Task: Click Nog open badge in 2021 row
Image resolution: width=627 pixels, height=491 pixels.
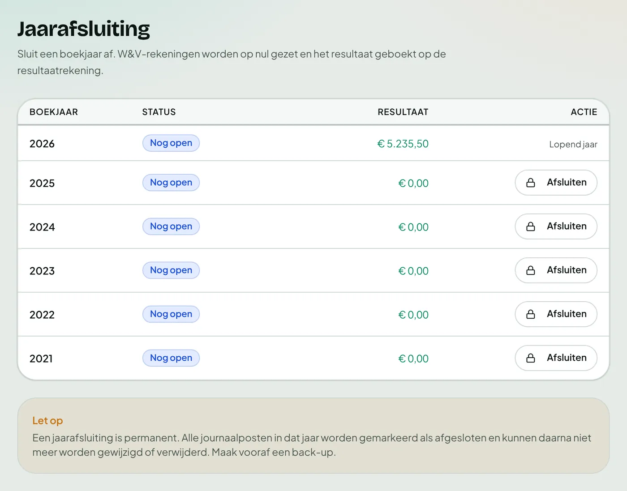Action: tap(171, 358)
